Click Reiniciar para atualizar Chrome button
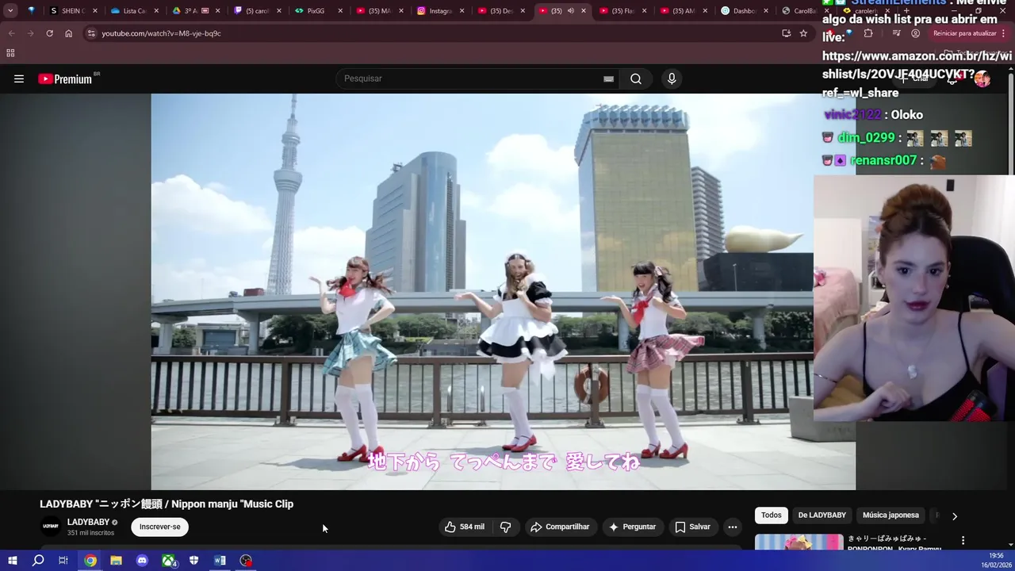 point(969,33)
